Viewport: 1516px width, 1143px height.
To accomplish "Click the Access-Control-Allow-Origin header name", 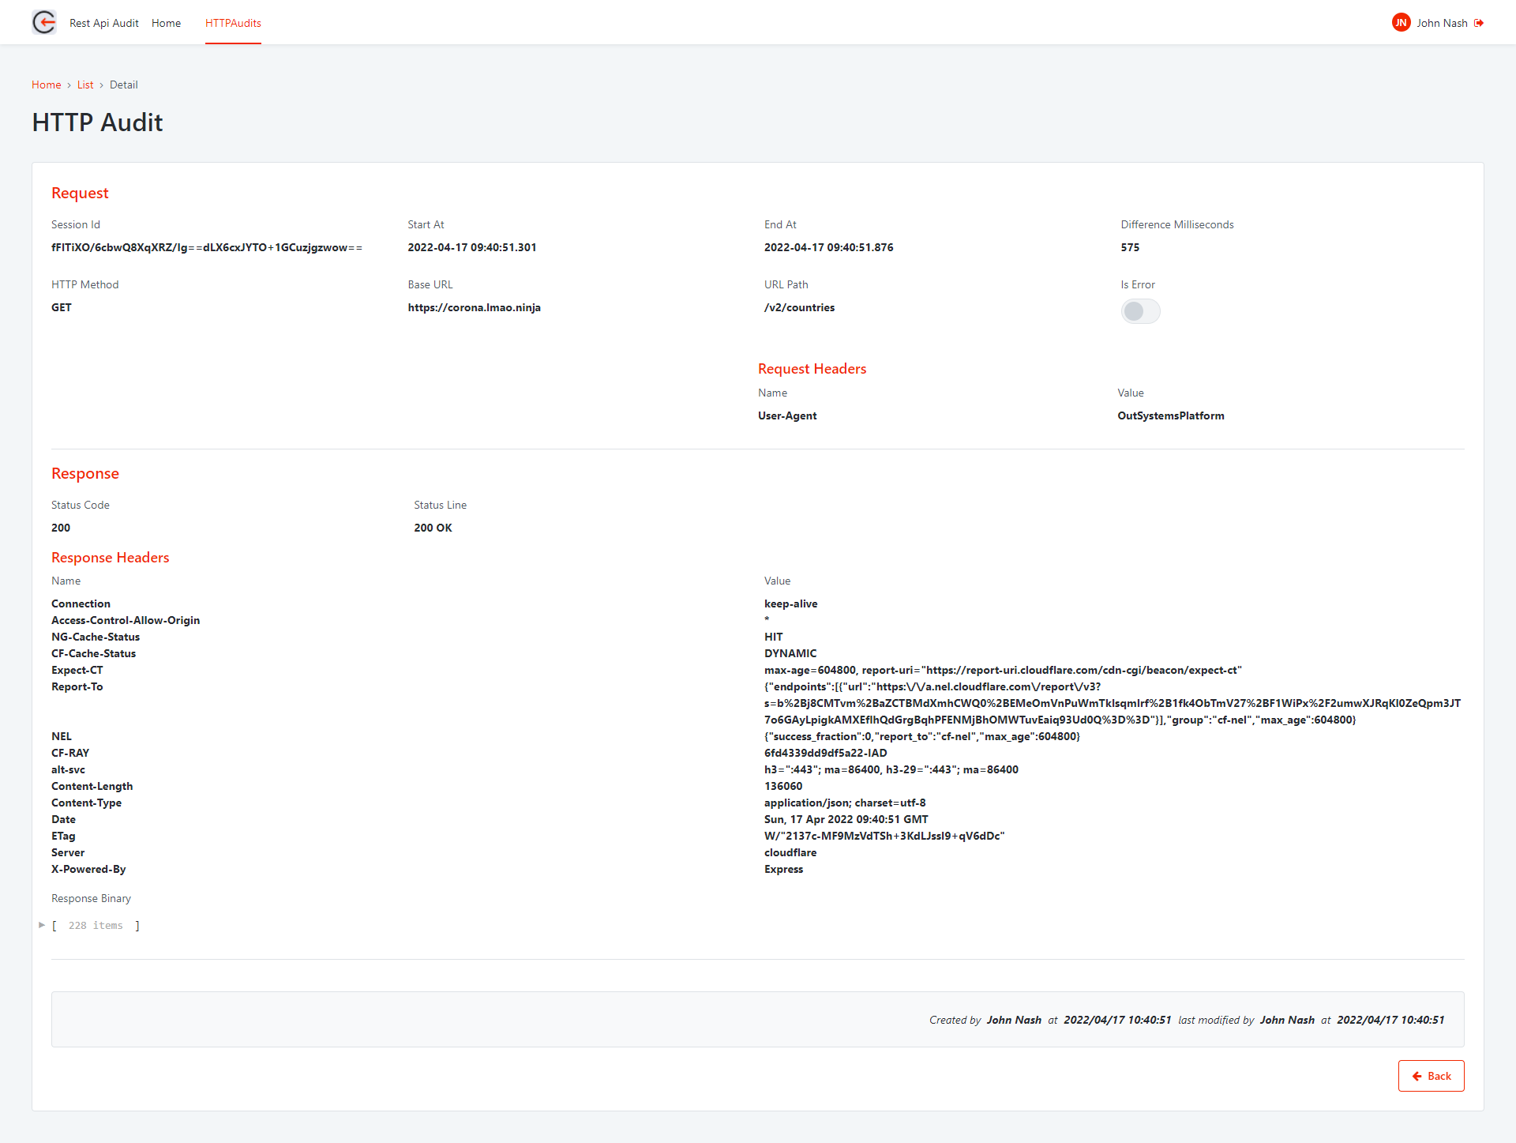I will (x=126, y=620).
